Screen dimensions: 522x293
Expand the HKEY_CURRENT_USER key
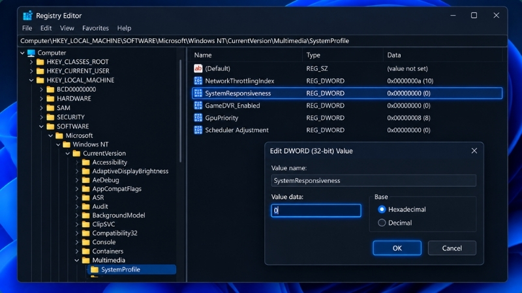(31, 71)
